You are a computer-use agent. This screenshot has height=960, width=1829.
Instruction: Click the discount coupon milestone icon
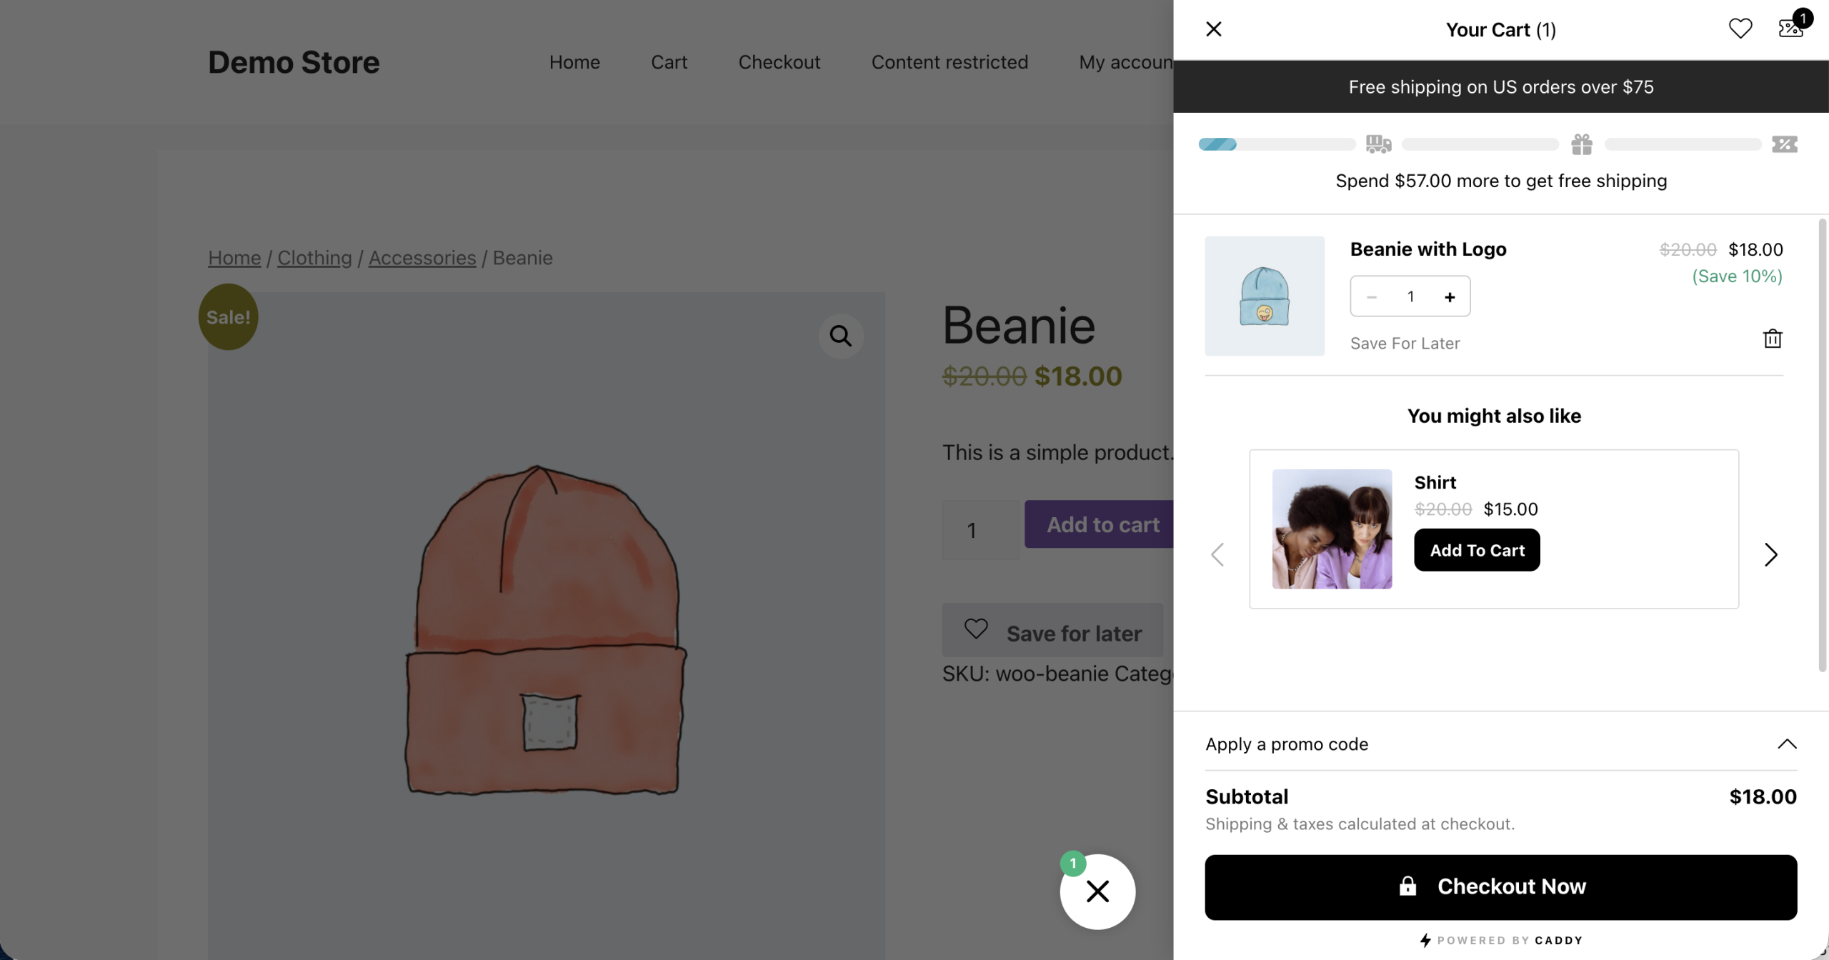click(1785, 144)
